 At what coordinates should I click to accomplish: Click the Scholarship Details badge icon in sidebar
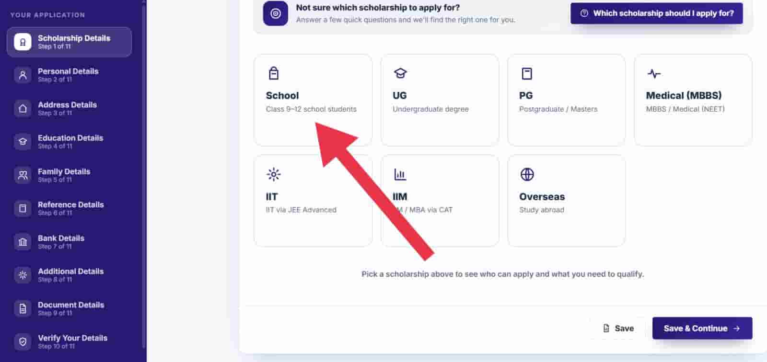pos(23,42)
